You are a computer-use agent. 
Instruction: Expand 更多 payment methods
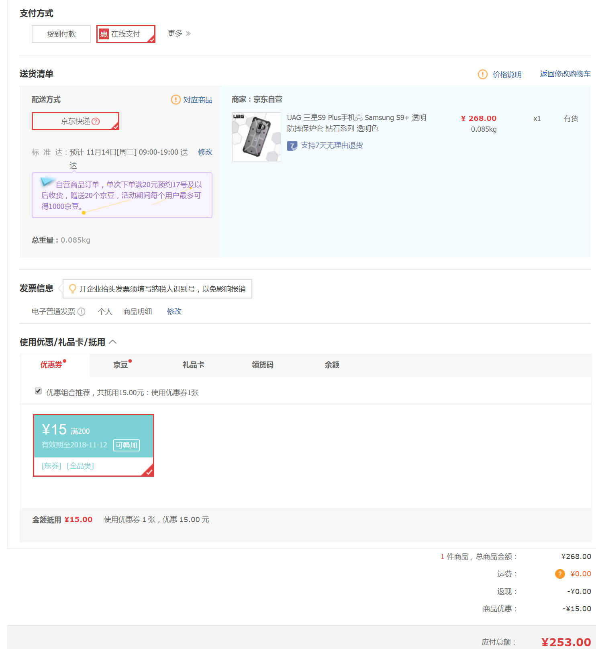tap(179, 33)
